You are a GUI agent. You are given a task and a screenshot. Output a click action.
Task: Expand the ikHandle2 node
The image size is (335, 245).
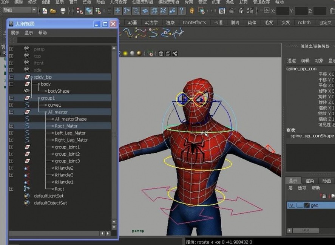11,168
